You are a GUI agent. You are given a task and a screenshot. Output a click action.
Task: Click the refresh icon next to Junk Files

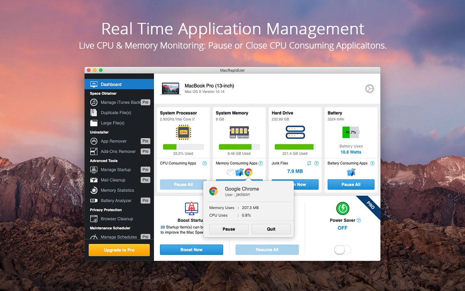(x=309, y=163)
